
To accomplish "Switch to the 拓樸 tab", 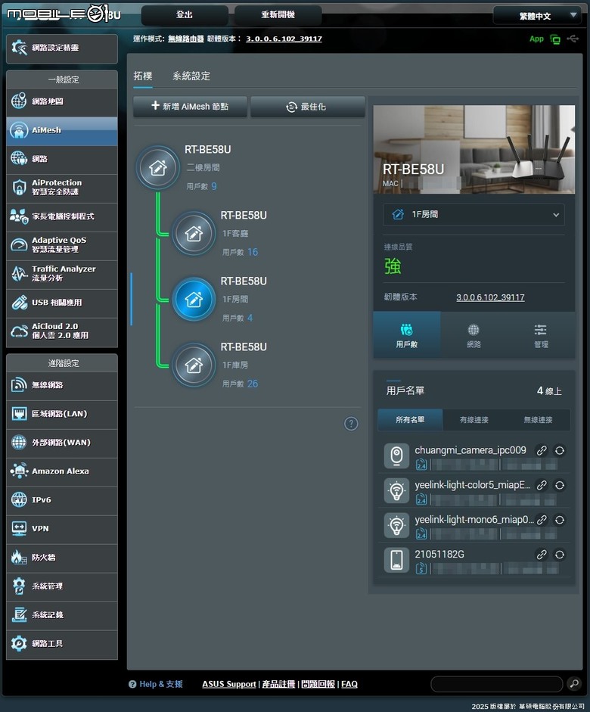I will click(143, 76).
